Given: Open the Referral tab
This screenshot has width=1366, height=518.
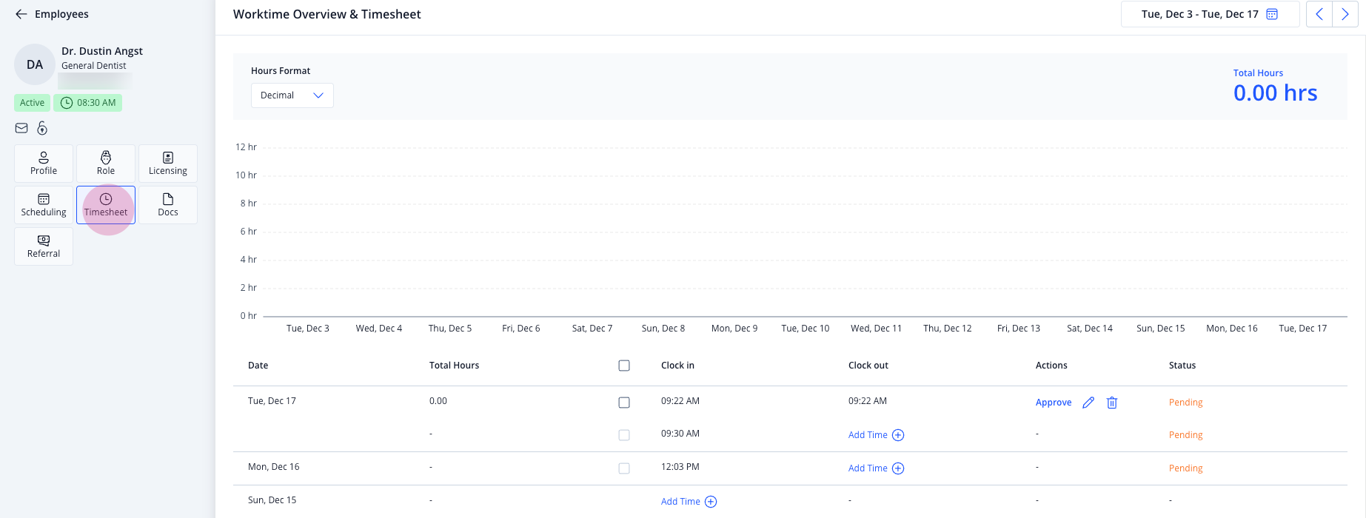Looking at the screenshot, I should tap(44, 246).
